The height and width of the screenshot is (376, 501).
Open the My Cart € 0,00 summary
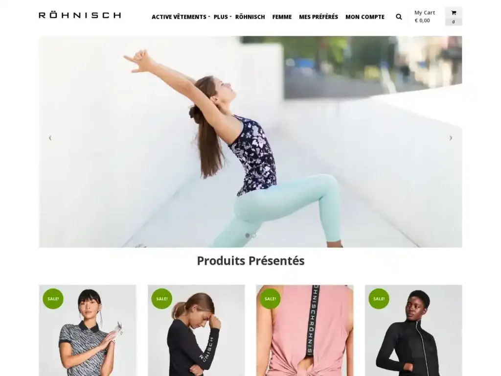425,16
